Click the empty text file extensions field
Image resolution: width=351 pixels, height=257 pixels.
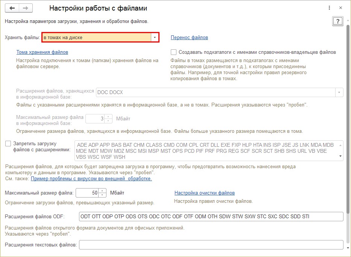click(x=211, y=245)
